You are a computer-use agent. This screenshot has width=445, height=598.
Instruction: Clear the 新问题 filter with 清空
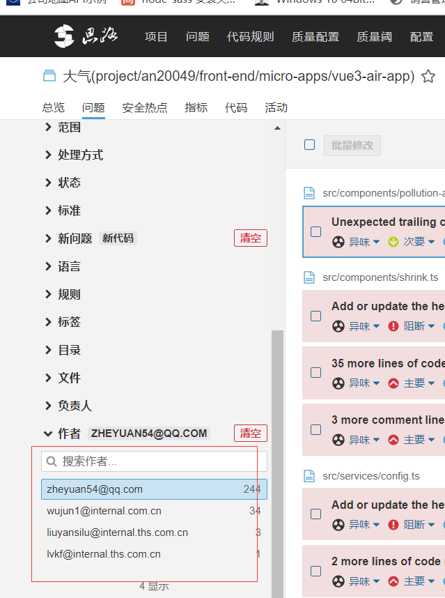250,238
